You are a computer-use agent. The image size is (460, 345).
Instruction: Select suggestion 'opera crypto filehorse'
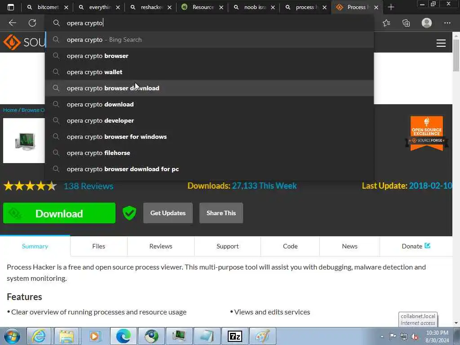pyautogui.click(x=209, y=153)
